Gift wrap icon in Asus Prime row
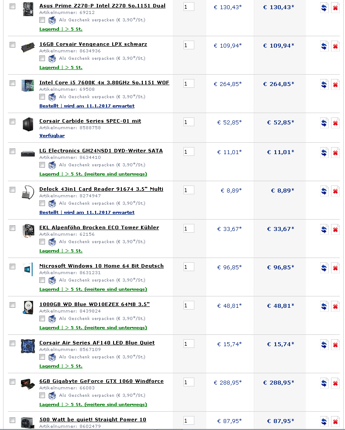The height and width of the screenshot is (430, 345). pos(52,20)
